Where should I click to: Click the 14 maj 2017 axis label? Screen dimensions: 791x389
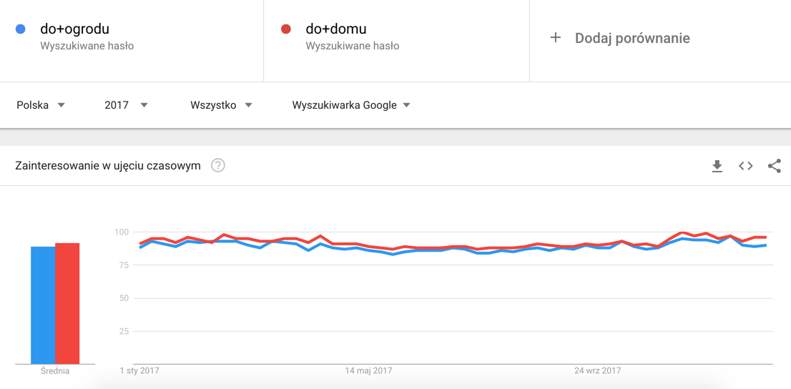click(x=368, y=371)
